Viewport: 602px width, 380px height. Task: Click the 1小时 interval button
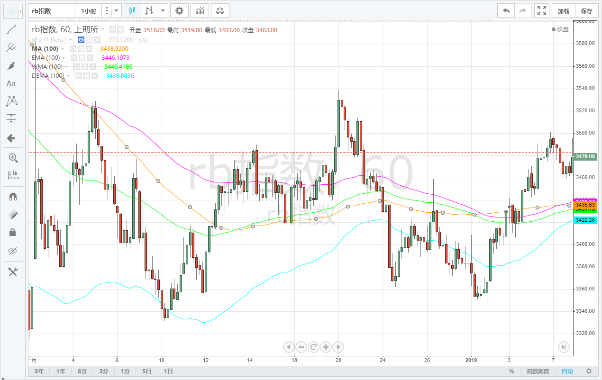pyautogui.click(x=88, y=10)
